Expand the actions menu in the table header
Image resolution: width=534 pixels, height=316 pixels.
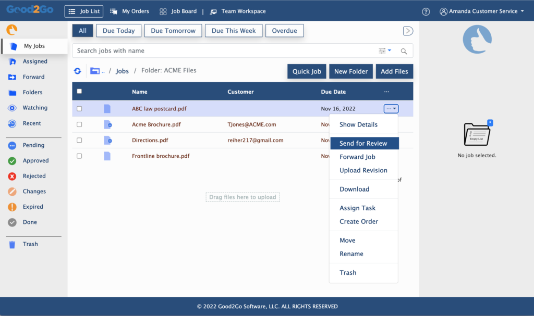[x=386, y=91]
